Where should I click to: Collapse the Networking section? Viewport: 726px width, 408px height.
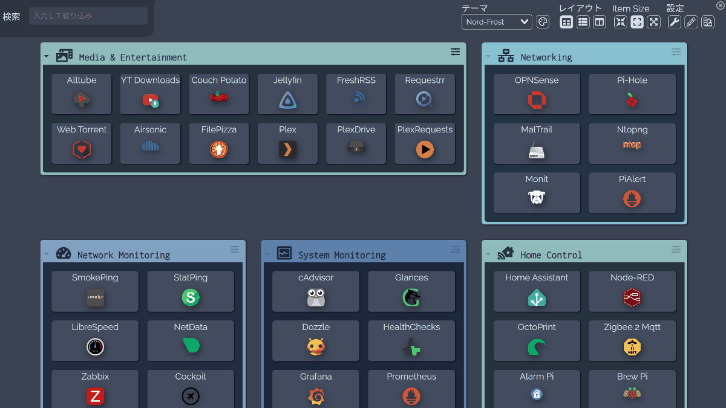click(x=488, y=57)
